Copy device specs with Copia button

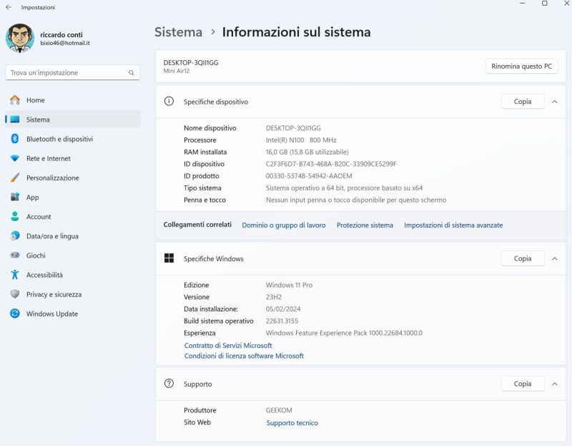click(x=523, y=102)
